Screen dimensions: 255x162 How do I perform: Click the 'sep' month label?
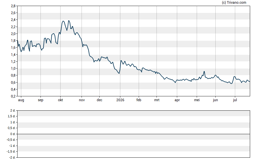click(41, 100)
